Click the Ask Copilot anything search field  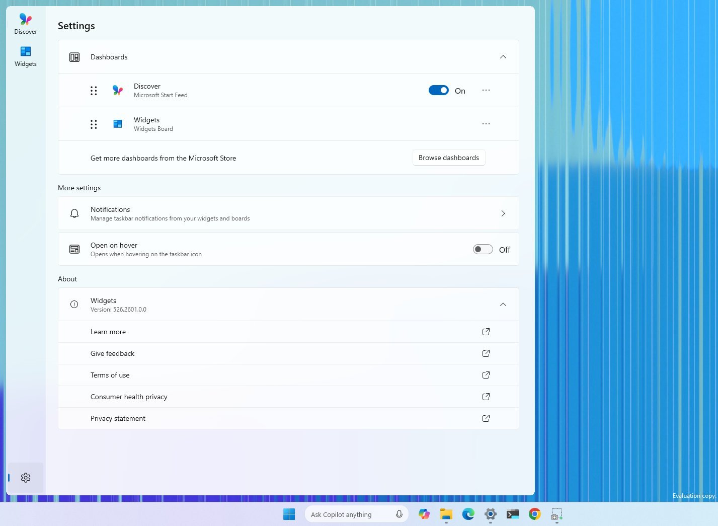(x=352, y=514)
